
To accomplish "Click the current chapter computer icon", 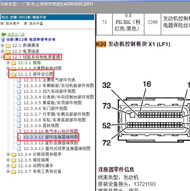I will 3,39.
